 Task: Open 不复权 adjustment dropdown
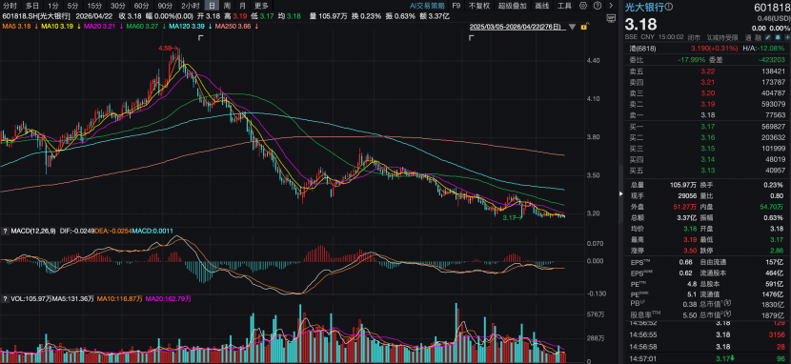point(479,6)
